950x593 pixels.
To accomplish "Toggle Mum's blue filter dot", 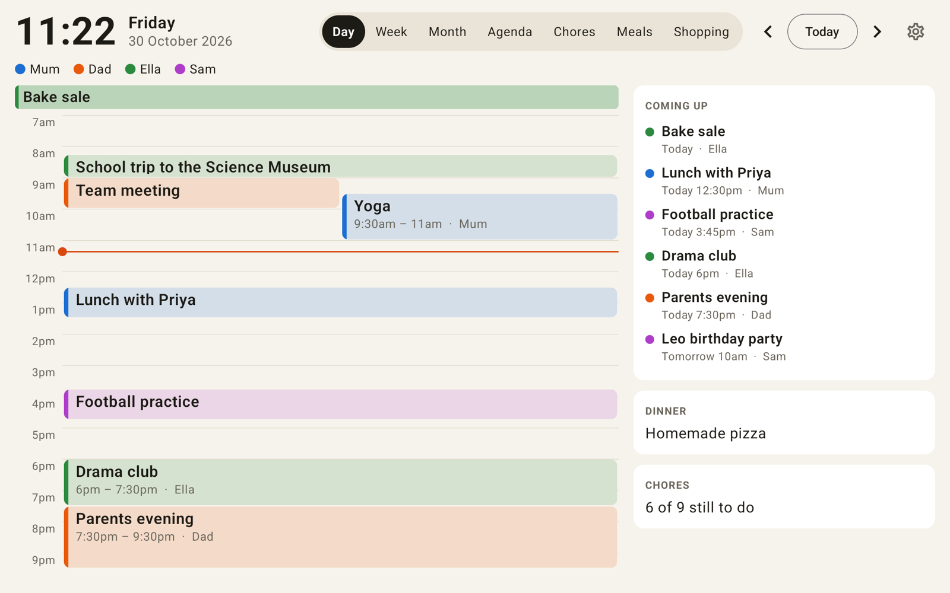I will pos(20,69).
